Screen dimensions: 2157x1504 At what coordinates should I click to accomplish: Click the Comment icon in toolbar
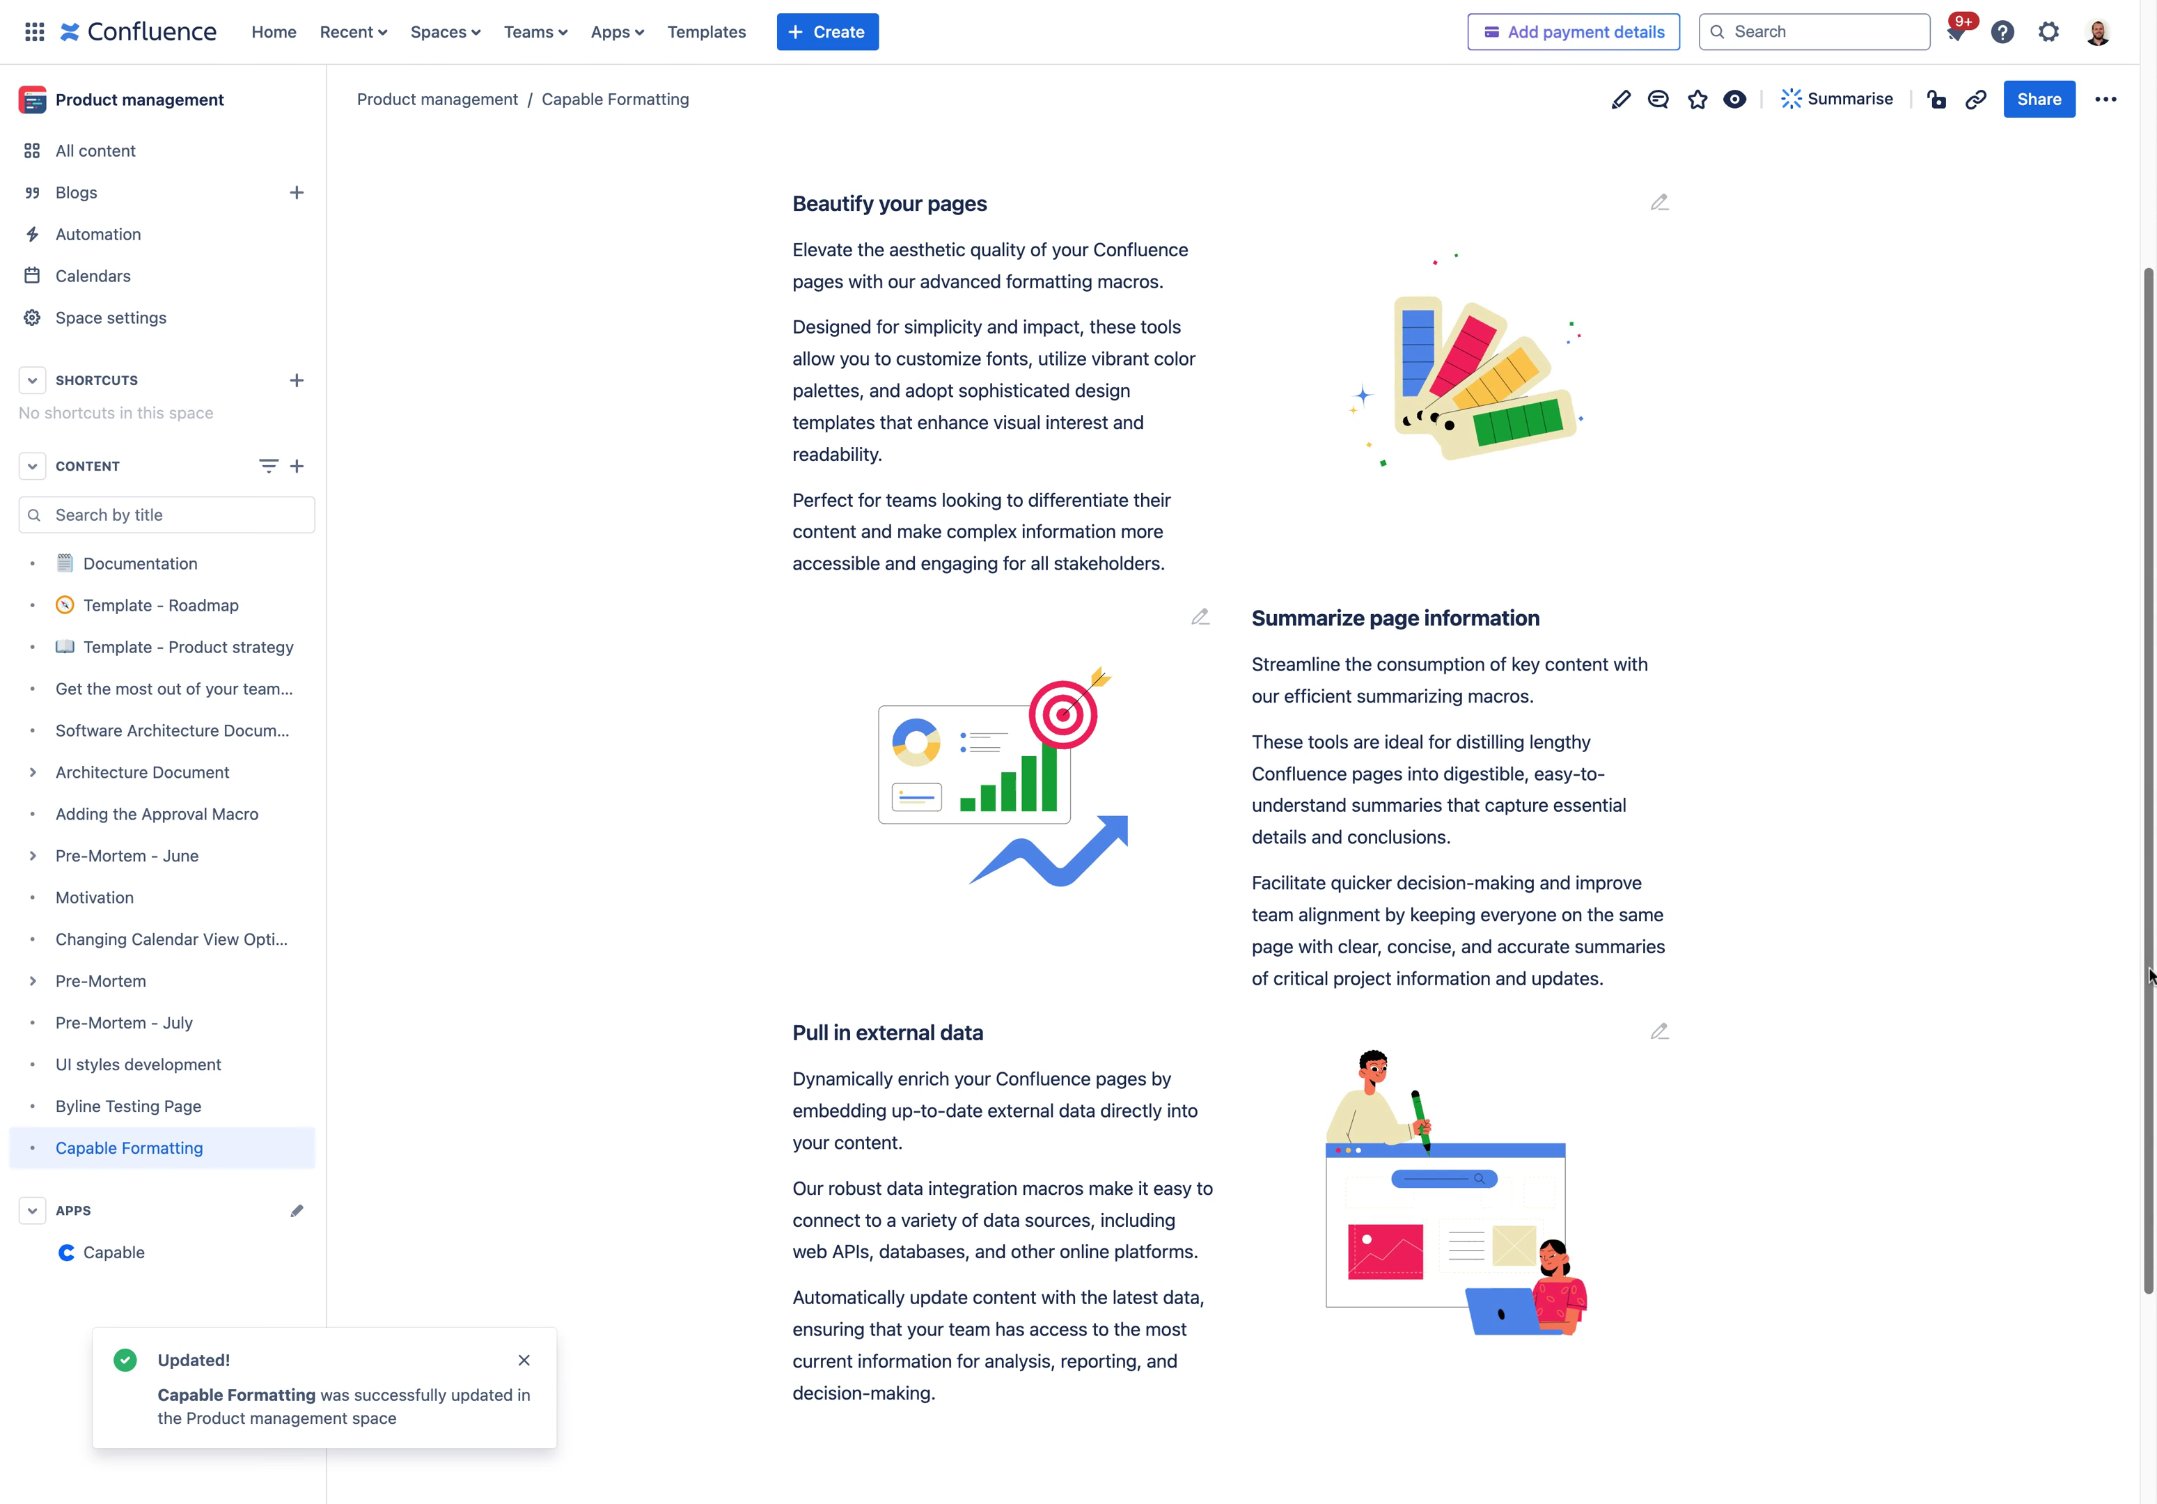[1658, 98]
